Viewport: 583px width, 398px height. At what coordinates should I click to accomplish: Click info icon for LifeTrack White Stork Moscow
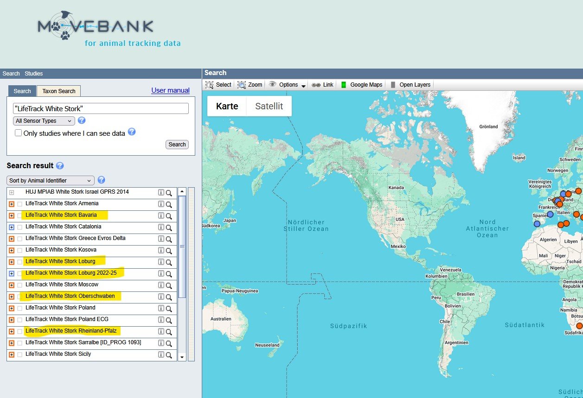(x=161, y=285)
